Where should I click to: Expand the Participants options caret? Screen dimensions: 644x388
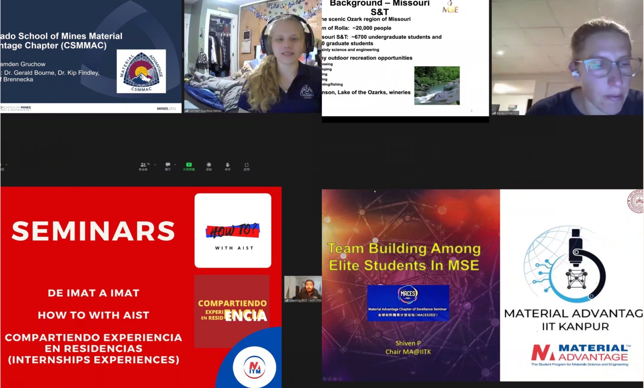[x=155, y=165]
